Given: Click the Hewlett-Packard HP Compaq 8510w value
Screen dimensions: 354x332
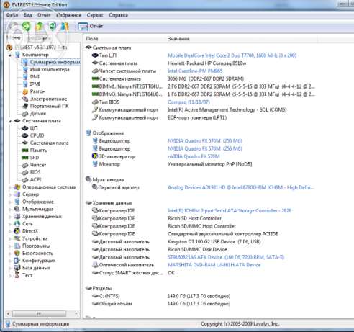Looking at the screenshot, I should (x=206, y=63).
